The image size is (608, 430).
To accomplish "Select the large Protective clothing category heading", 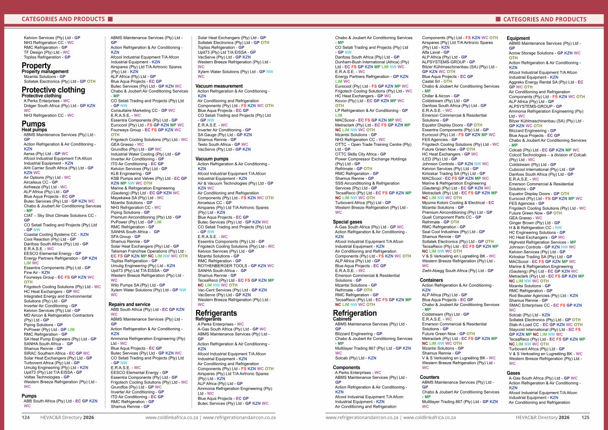I will pos(53,90).
